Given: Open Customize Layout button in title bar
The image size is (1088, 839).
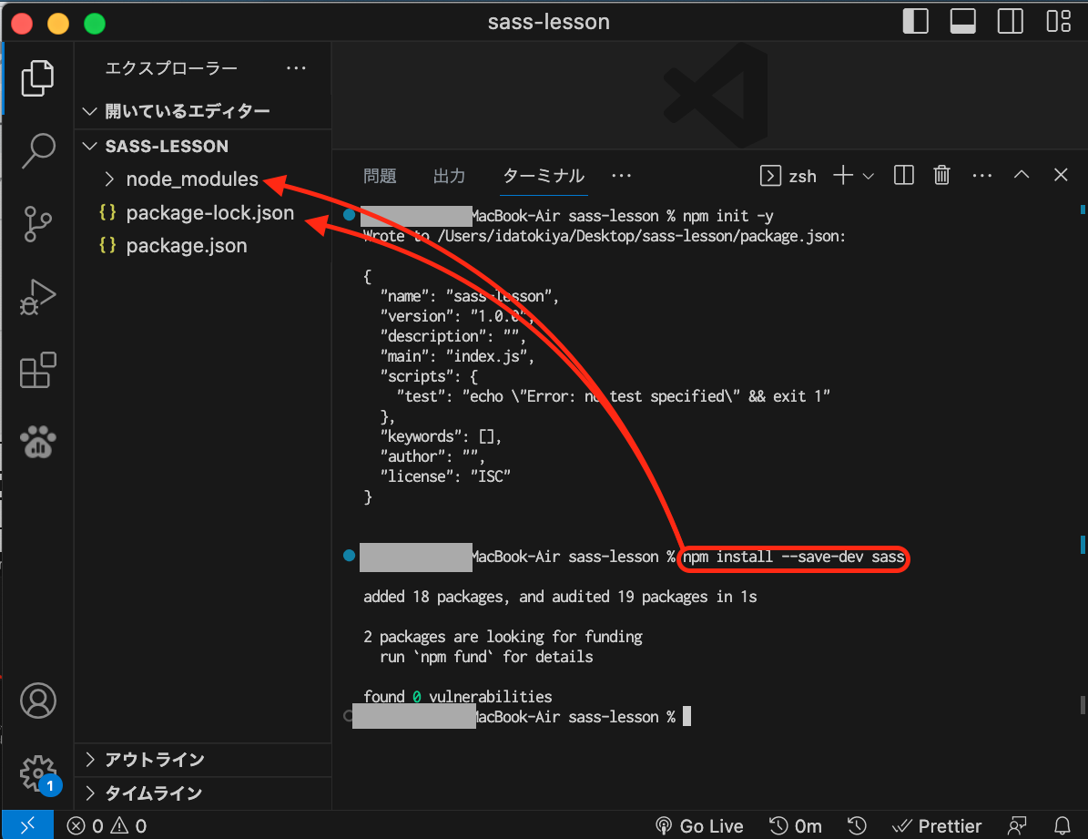Looking at the screenshot, I should [1058, 21].
